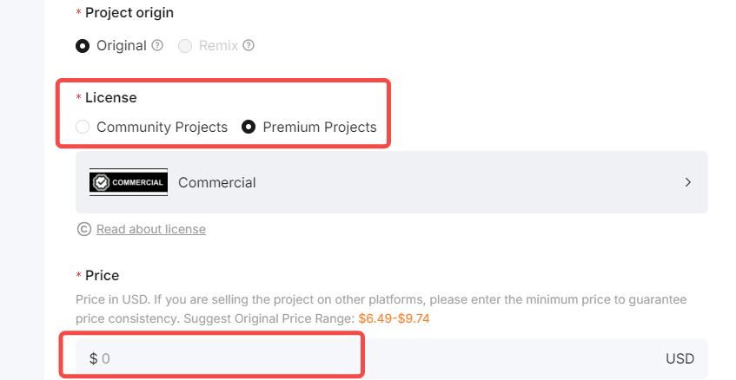Open the help tooltip icon beside Original

click(158, 45)
